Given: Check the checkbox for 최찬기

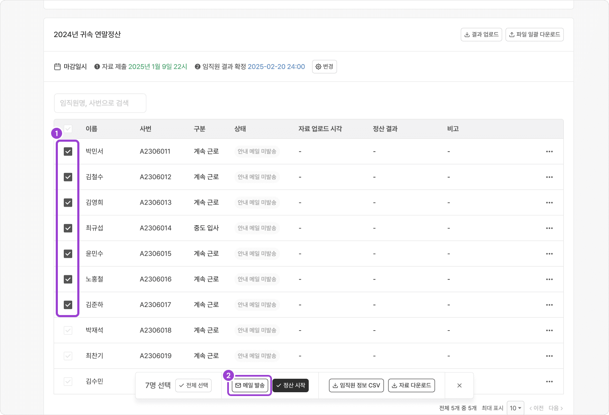Looking at the screenshot, I should [68, 356].
